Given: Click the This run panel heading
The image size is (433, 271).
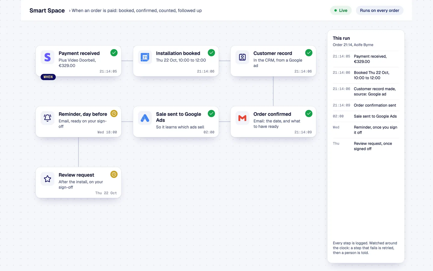Looking at the screenshot, I should (341, 38).
